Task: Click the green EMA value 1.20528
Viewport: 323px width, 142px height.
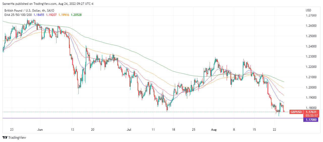Action: click(76, 15)
